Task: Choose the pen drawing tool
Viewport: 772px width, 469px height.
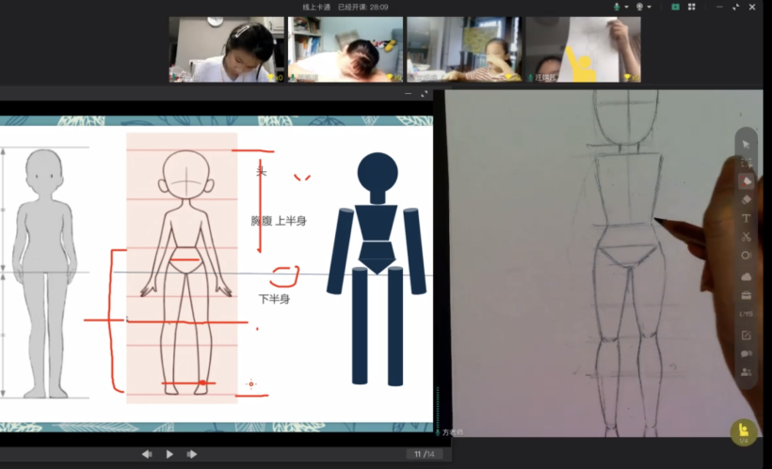Action: click(746, 180)
